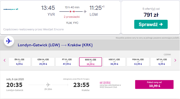Select PON 08, CZE date tab
Viewport: 180px width, 99px height.
(x=138, y=62)
